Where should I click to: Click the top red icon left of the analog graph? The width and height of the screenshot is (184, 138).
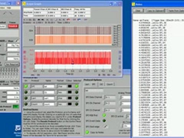tap(25, 52)
